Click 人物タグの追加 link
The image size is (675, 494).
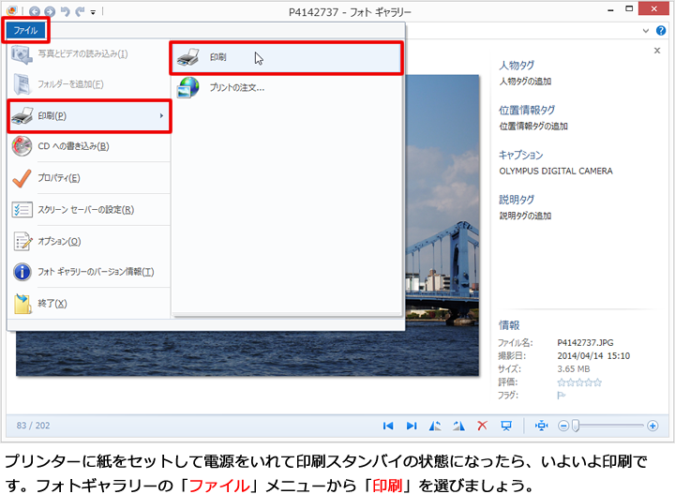(x=525, y=82)
